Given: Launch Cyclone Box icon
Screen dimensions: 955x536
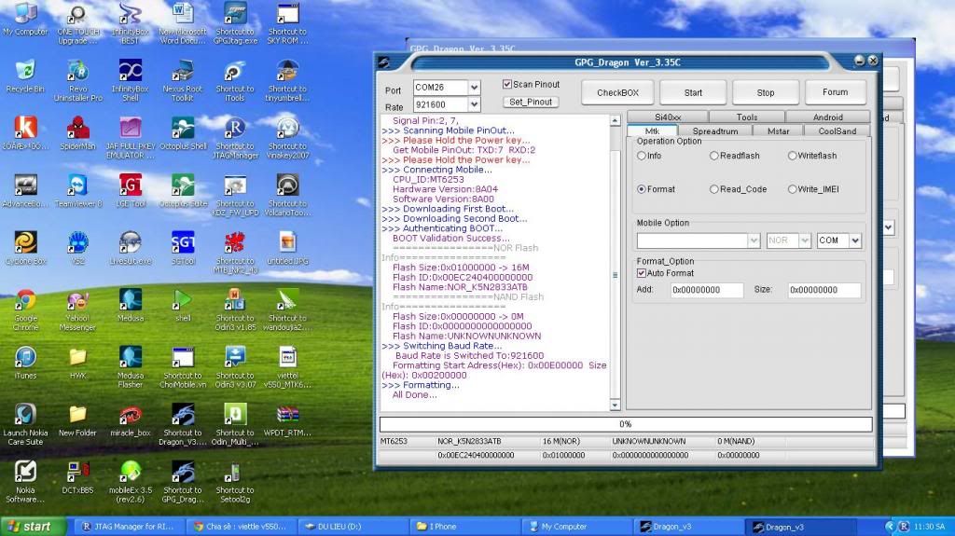Looking at the screenshot, I should [25, 248].
